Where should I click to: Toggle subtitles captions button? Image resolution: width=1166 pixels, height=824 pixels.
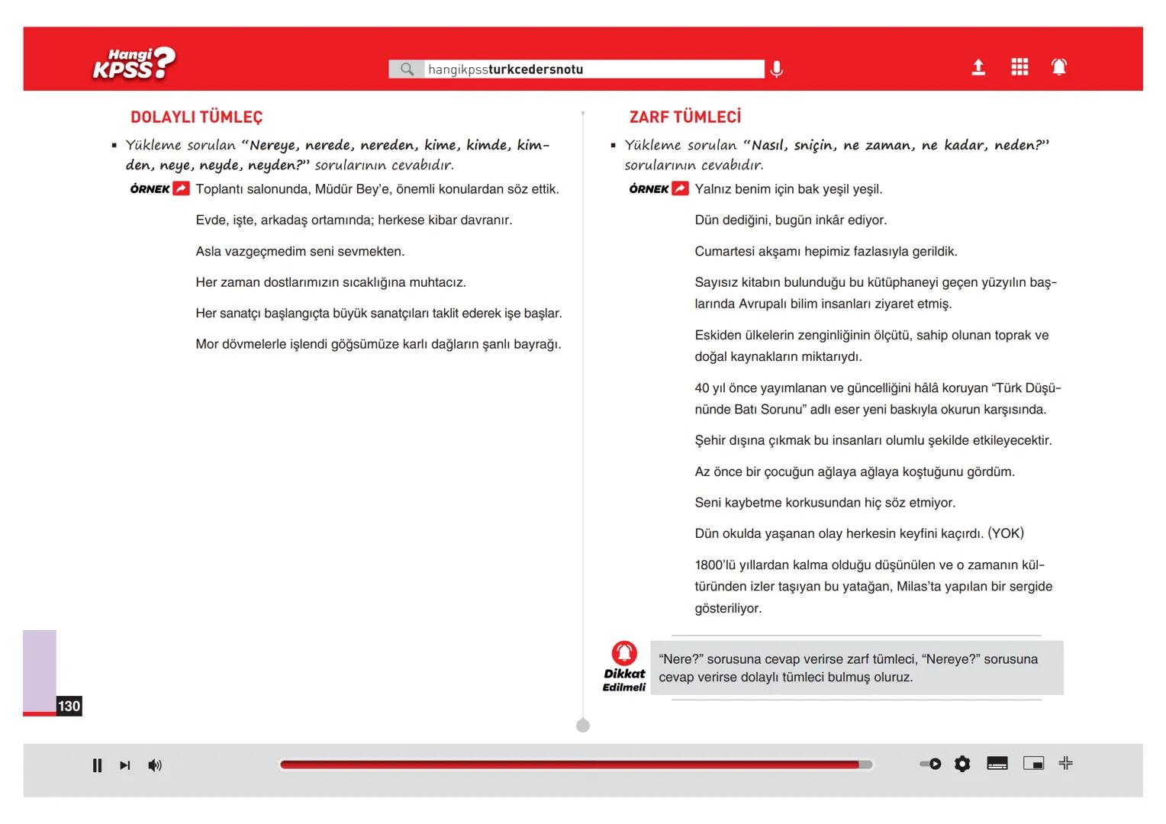[x=997, y=764]
